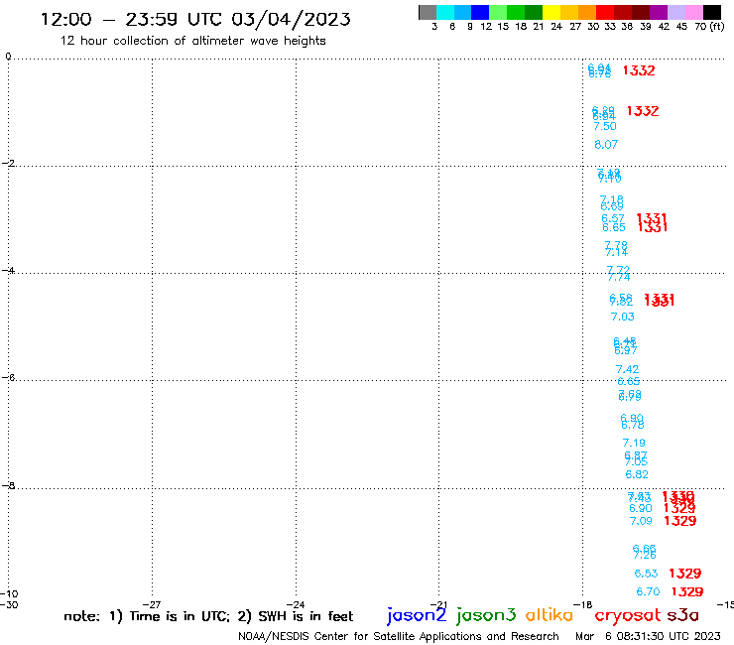The height and width of the screenshot is (645, 734).
Task: Click the note "1) Time is in UTC; 2) SWH is in feet"
Action: click(231, 616)
